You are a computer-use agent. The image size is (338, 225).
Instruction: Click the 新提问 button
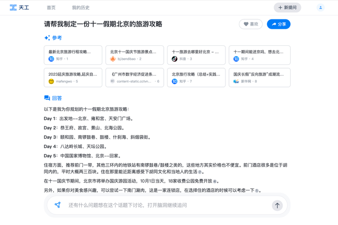point(287,8)
